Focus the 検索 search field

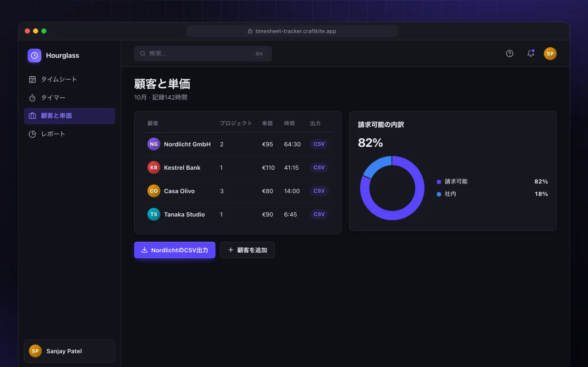203,54
